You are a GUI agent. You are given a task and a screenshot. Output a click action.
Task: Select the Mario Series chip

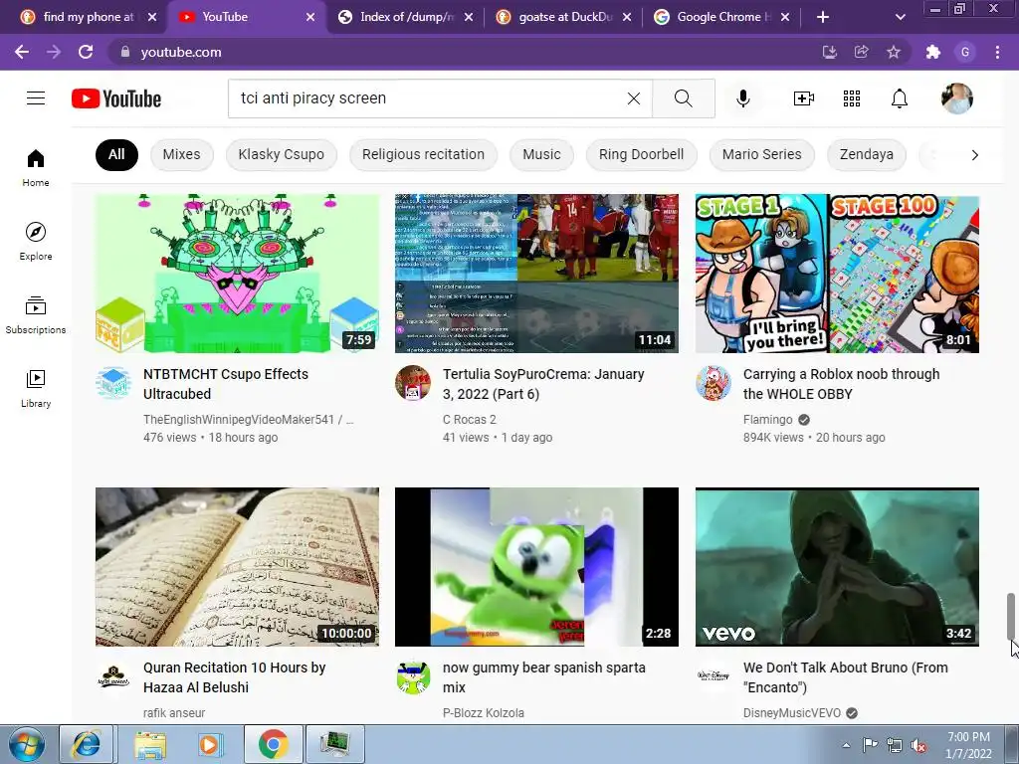(x=761, y=154)
